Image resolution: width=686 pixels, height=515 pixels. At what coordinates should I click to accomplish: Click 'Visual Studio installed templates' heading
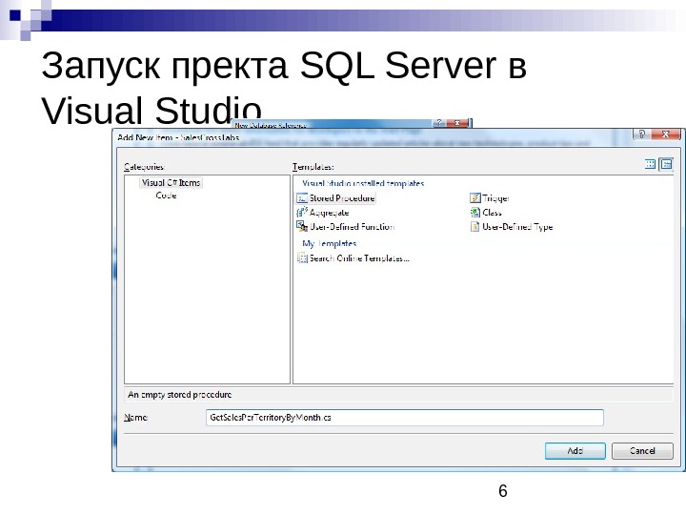363,183
